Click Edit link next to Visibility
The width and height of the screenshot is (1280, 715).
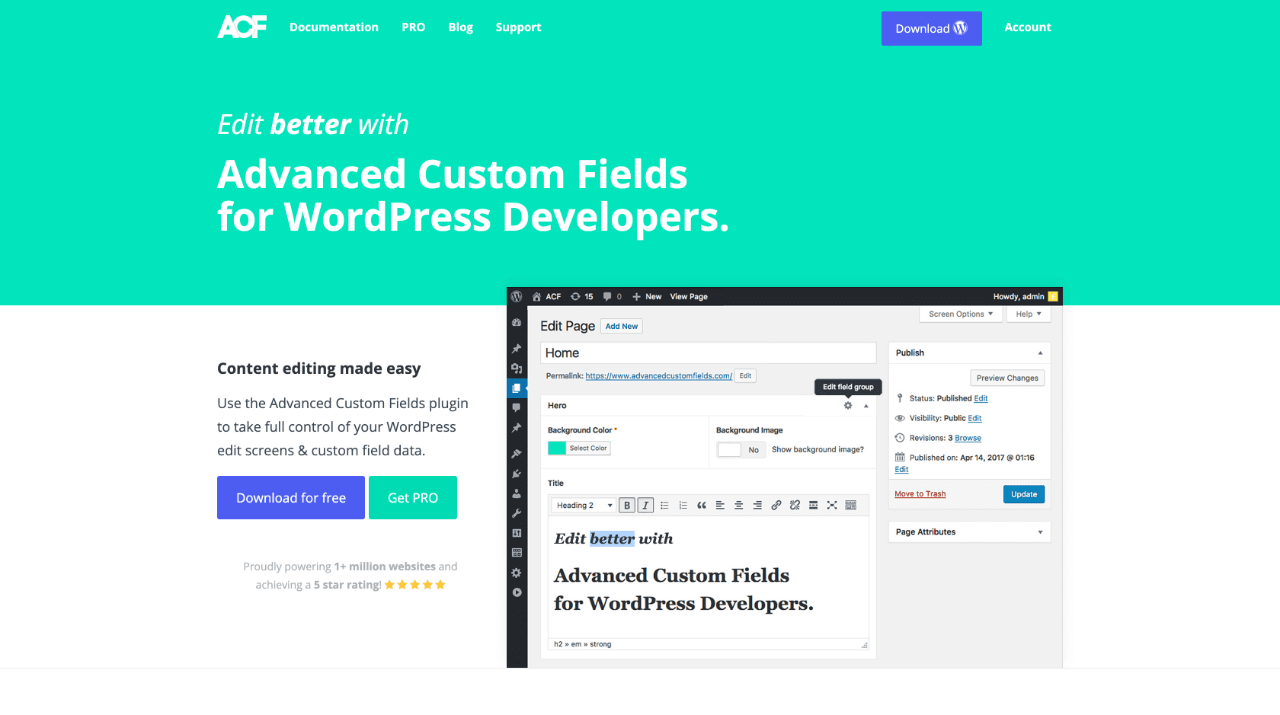click(x=974, y=419)
